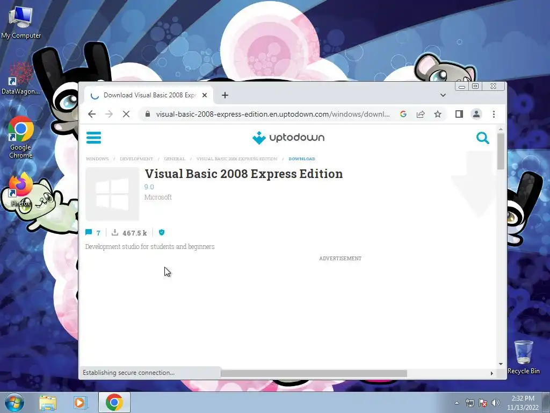Select the DataWagon desktop shortcut
550x413 pixels.
[21, 79]
